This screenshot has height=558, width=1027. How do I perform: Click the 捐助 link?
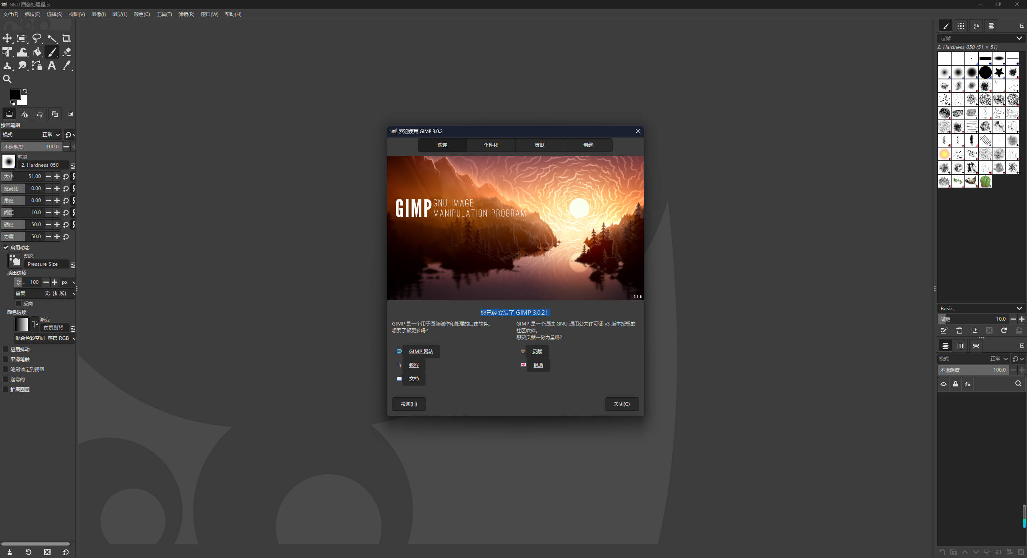538,365
